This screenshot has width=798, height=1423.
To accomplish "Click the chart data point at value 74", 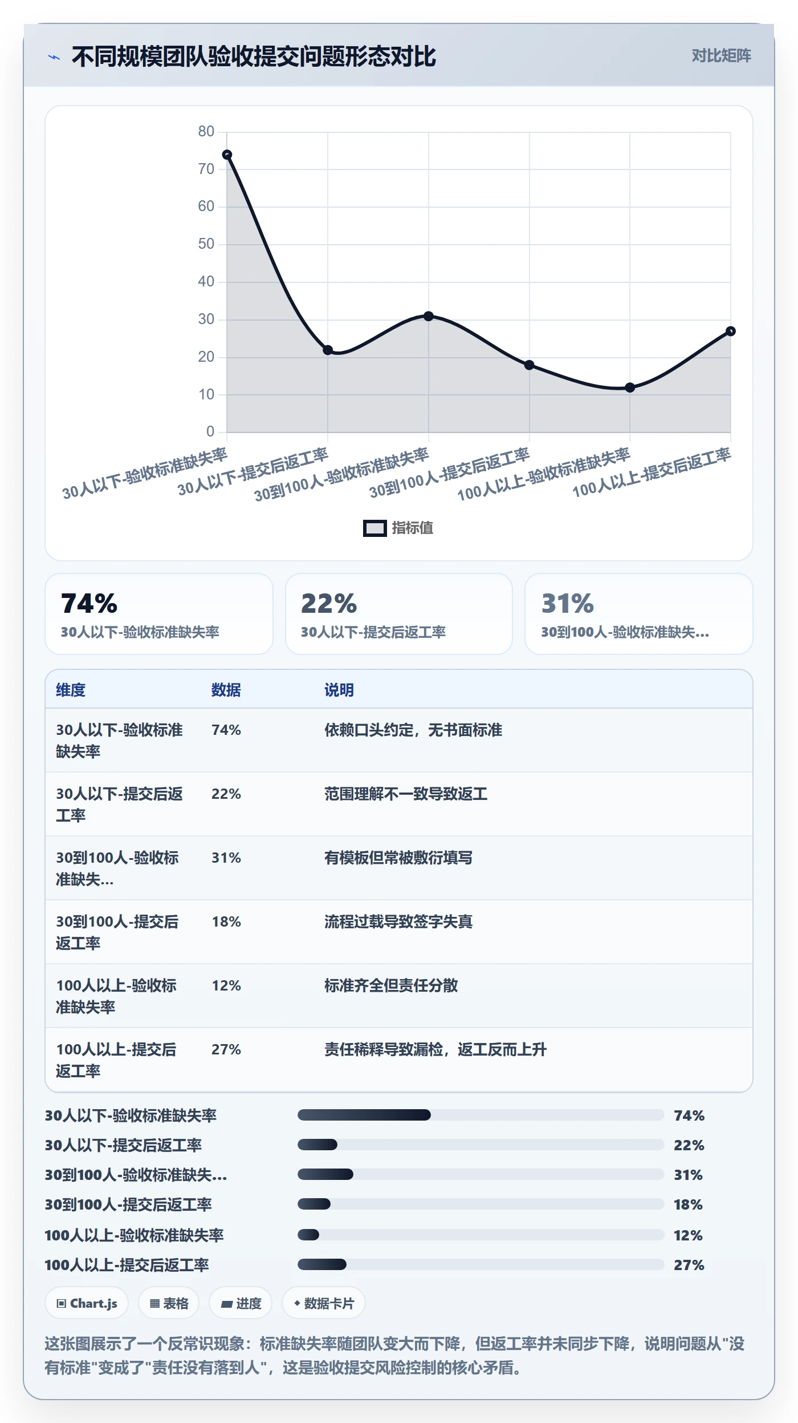I will tap(227, 155).
